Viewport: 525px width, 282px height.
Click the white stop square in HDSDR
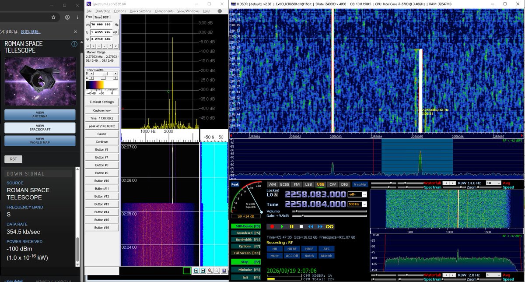[301, 226]
